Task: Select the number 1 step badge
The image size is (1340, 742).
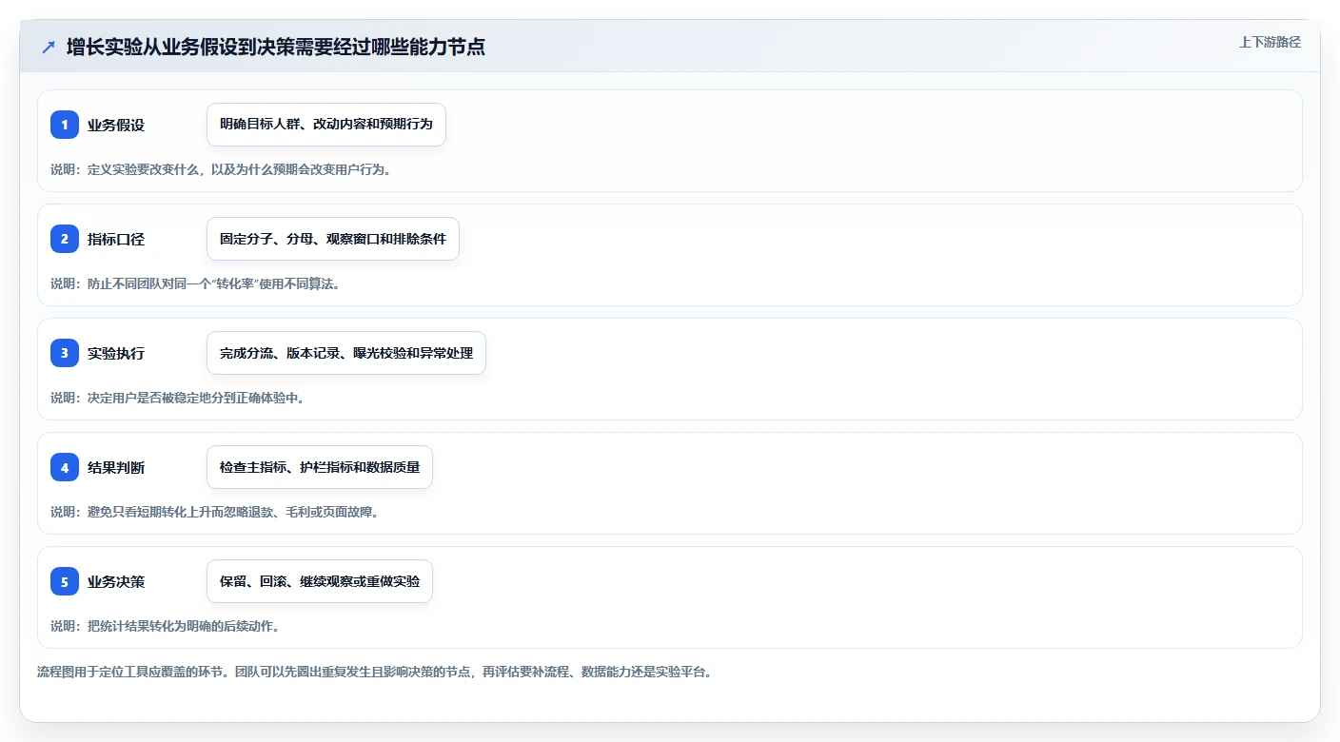Action: click(65, 125)
